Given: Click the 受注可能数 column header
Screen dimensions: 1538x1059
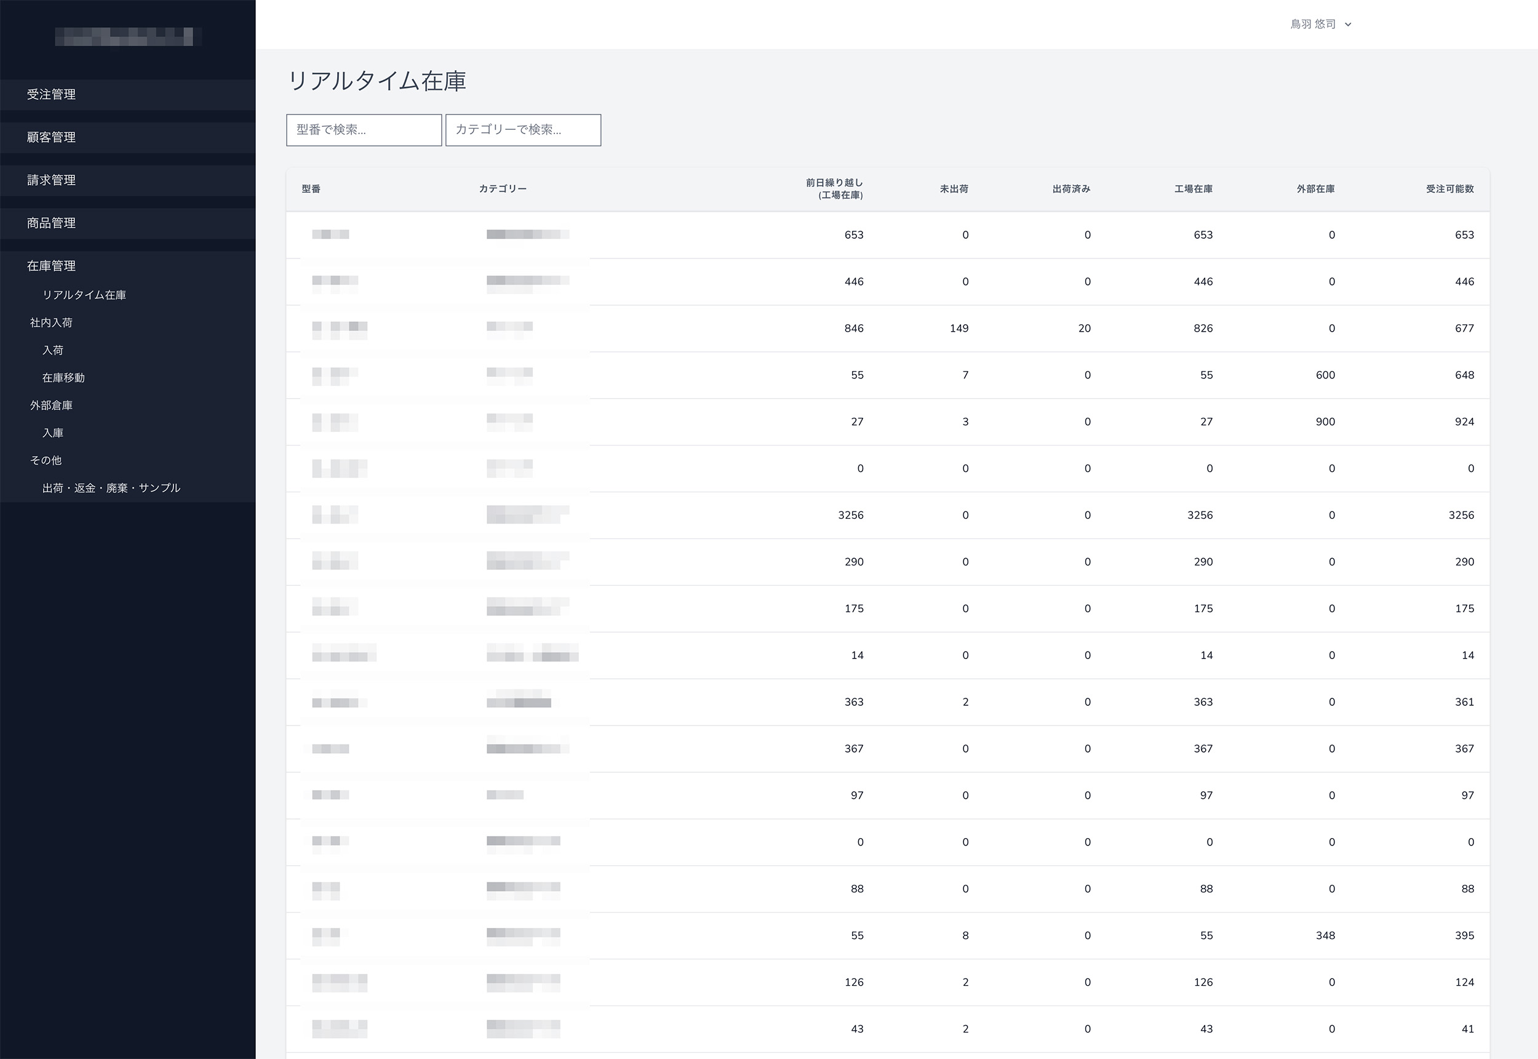Looking at the screenshot, I should 1449,189.
